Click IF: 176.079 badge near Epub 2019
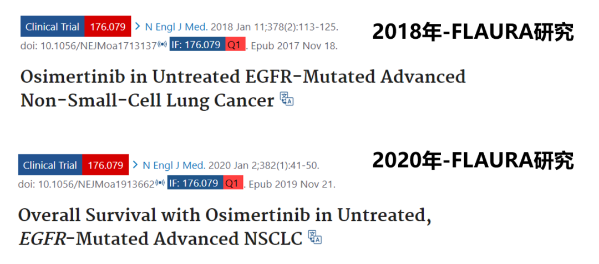 click(195, 184)
